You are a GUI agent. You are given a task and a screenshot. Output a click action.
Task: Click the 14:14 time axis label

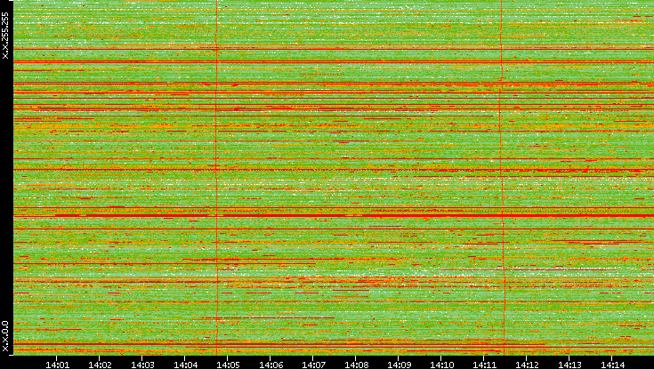click(612, 364)
